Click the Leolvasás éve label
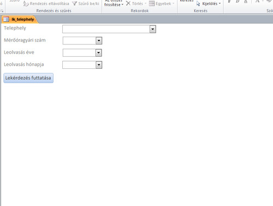 click(19, 52)
